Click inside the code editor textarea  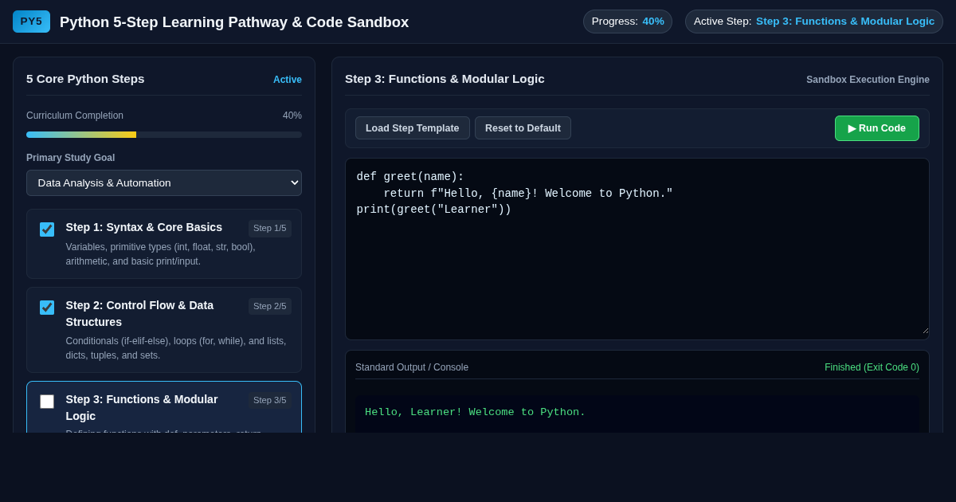tap(637, 249)
